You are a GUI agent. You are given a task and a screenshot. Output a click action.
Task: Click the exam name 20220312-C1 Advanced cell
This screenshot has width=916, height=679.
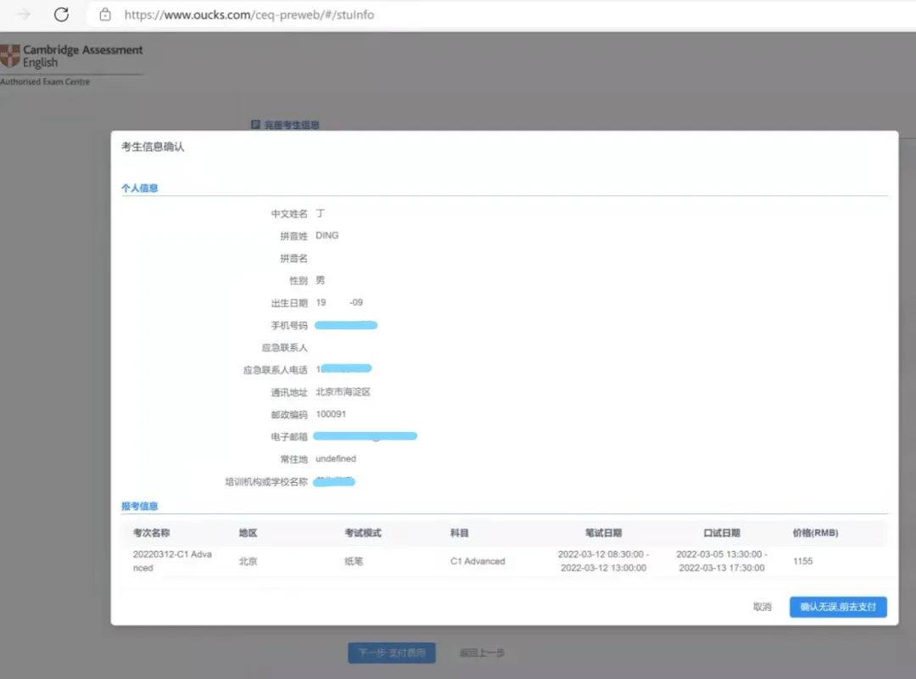[x=172, y=561]
